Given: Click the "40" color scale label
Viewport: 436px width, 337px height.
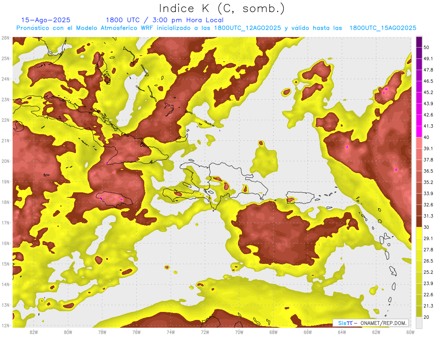Looking at the screenshot, I should (x=427, y=137).
